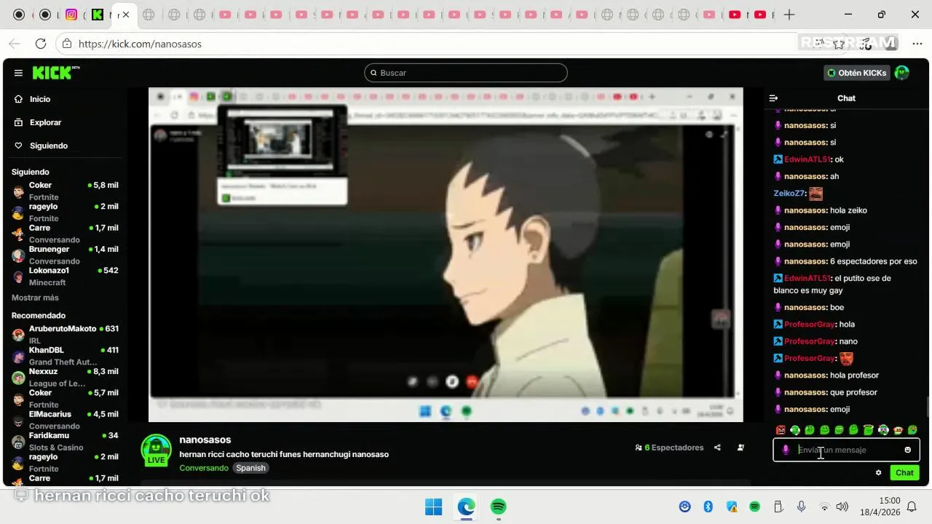Viewport: 932px width, 524px height.
Task: Go back using the browser back arrow
Action: [15, 44]
